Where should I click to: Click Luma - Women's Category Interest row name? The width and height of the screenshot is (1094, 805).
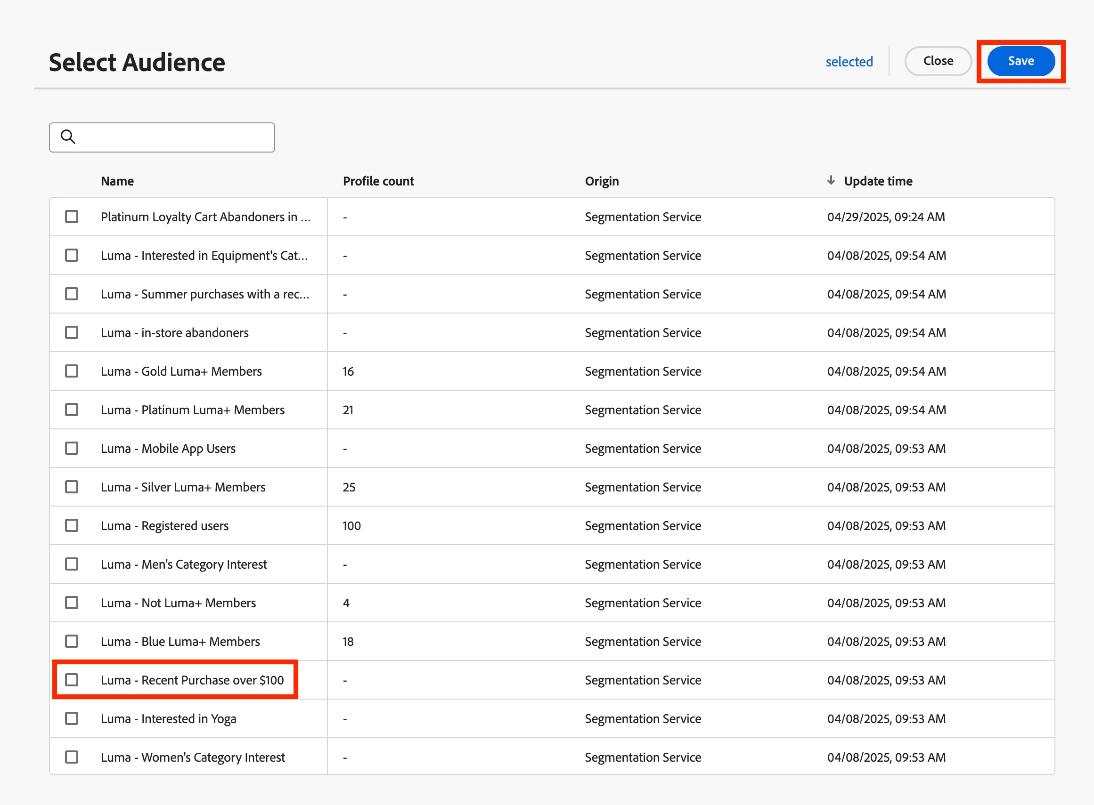[x=193, y=757]
